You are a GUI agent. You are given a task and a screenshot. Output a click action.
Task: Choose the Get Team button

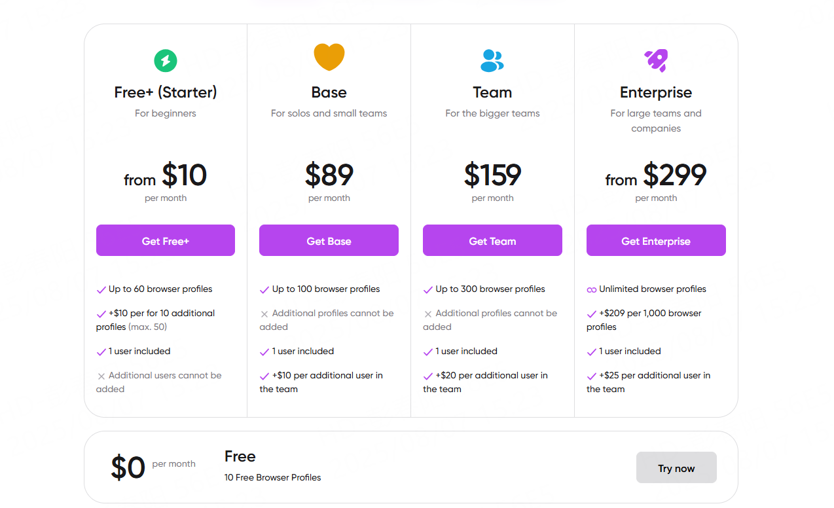point(492,240)
